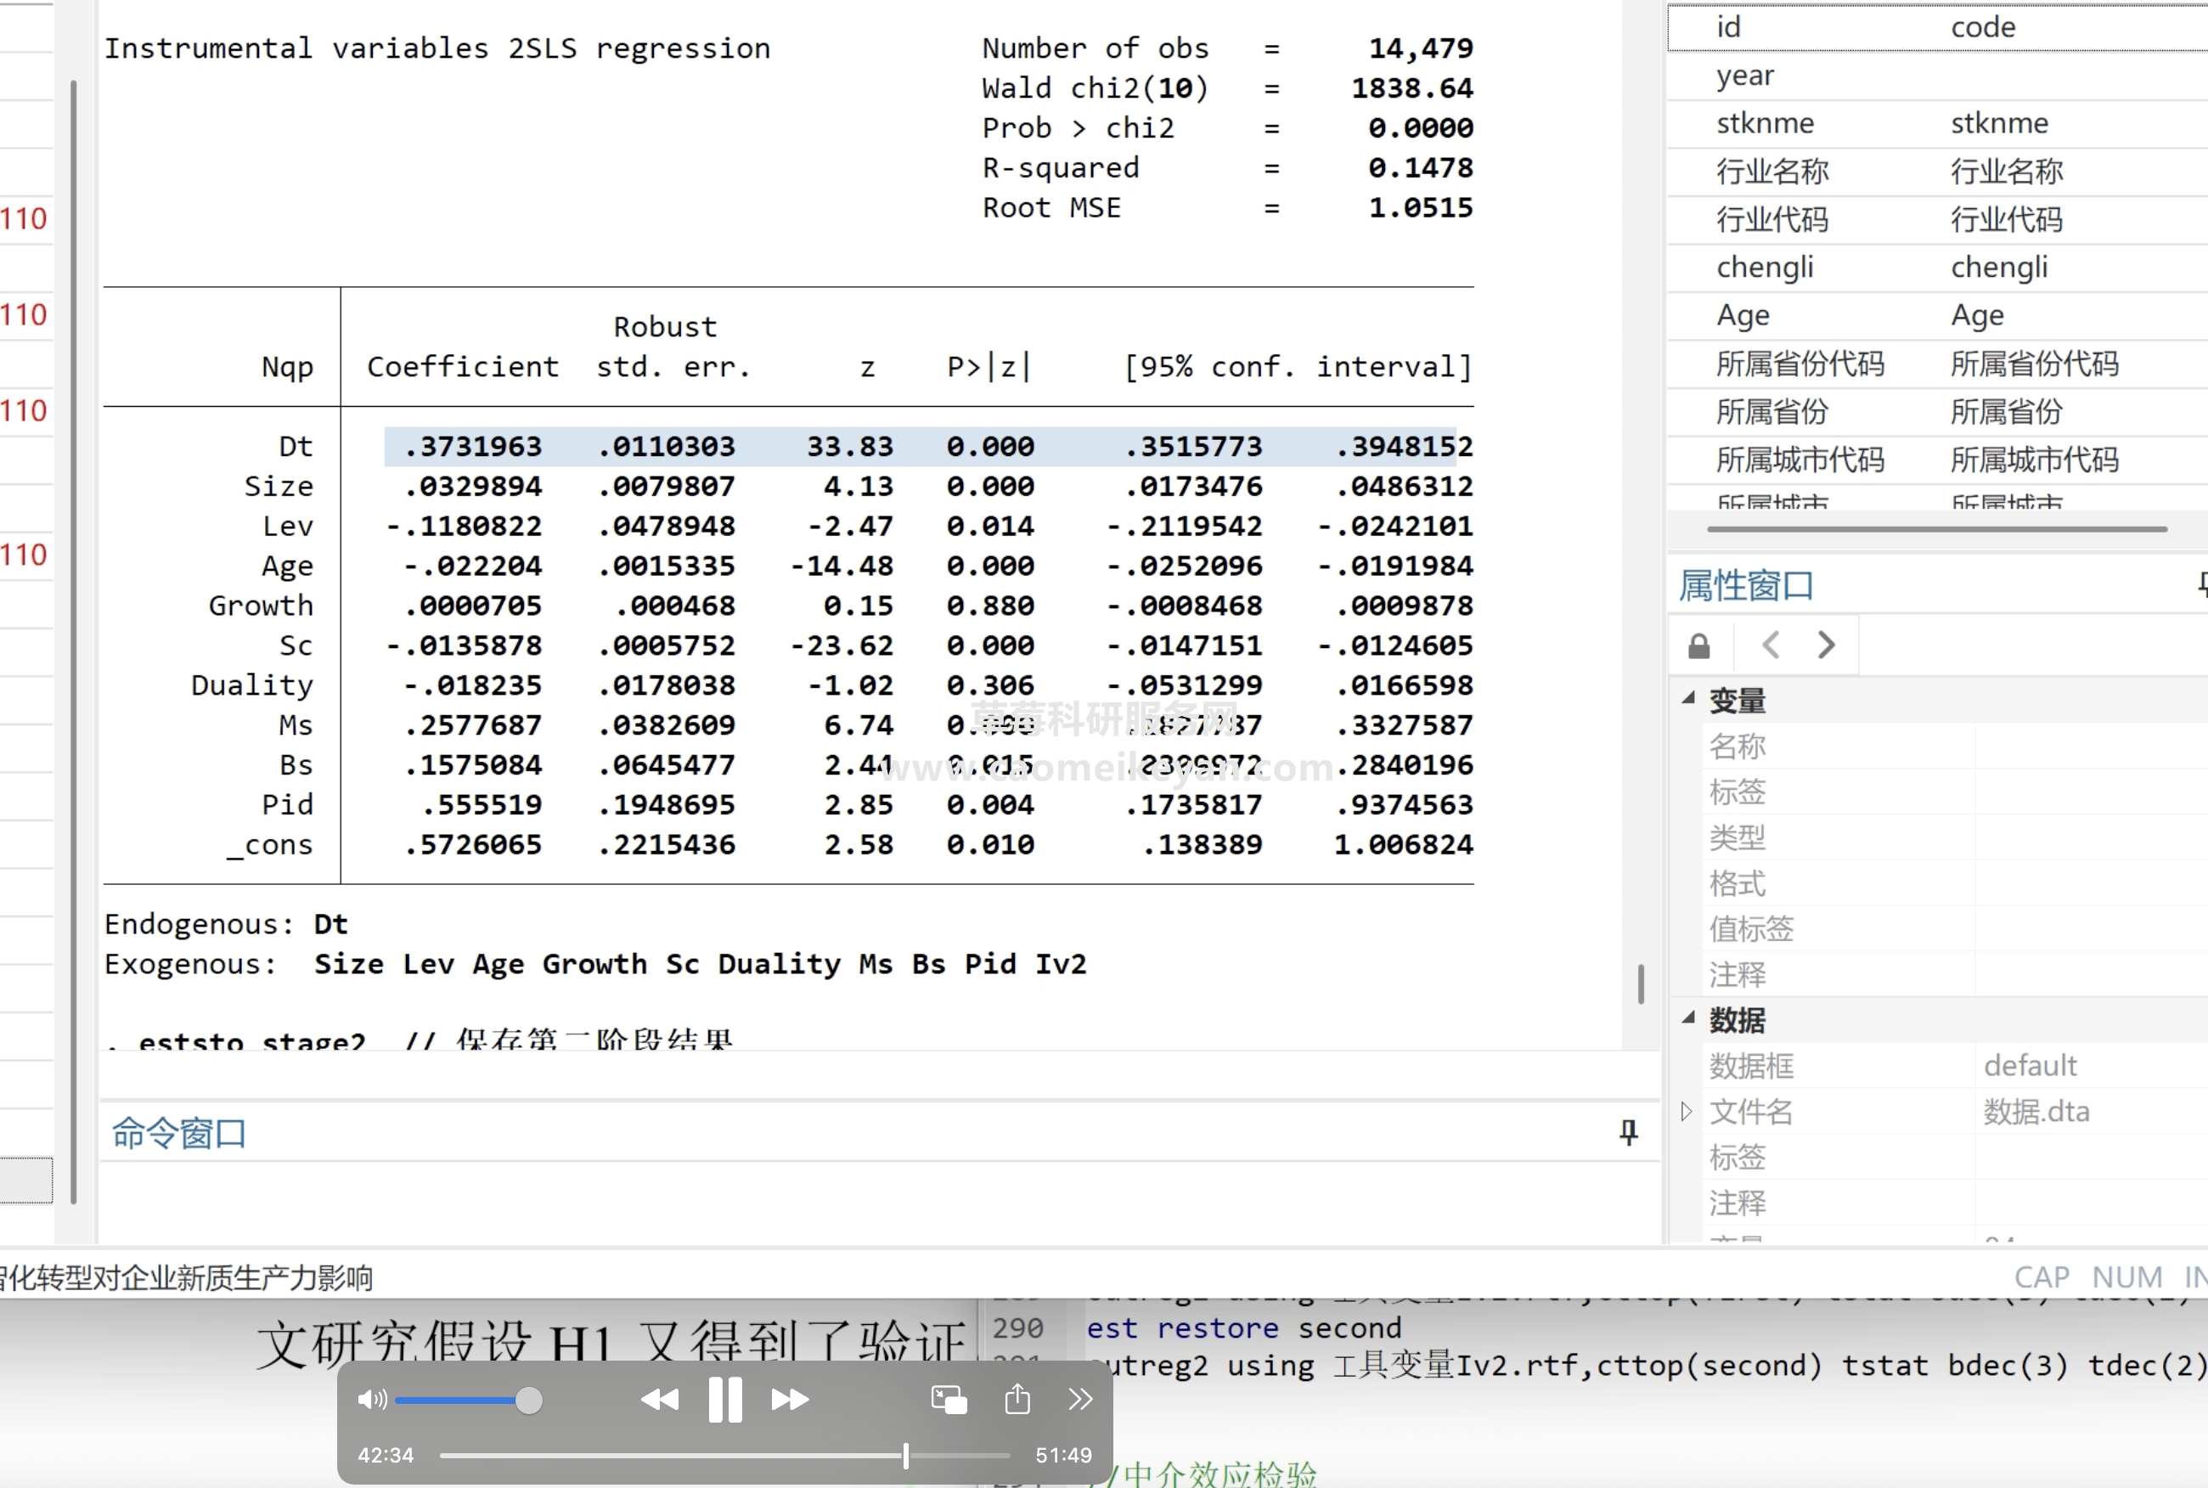The width and height of the screenshot is (2208, 1488).
Task: Go to next variable in properties
Action: tap(1826, 645)
